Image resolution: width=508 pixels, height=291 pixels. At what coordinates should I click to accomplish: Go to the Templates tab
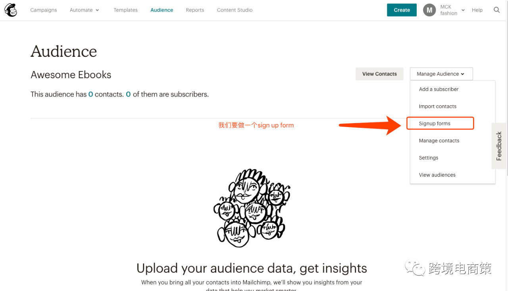pyautogui.click(x=125, y=10)
